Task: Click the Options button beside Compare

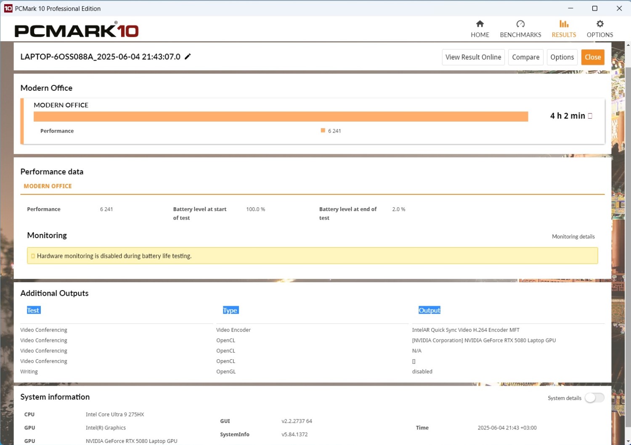Action: point(562,57)
